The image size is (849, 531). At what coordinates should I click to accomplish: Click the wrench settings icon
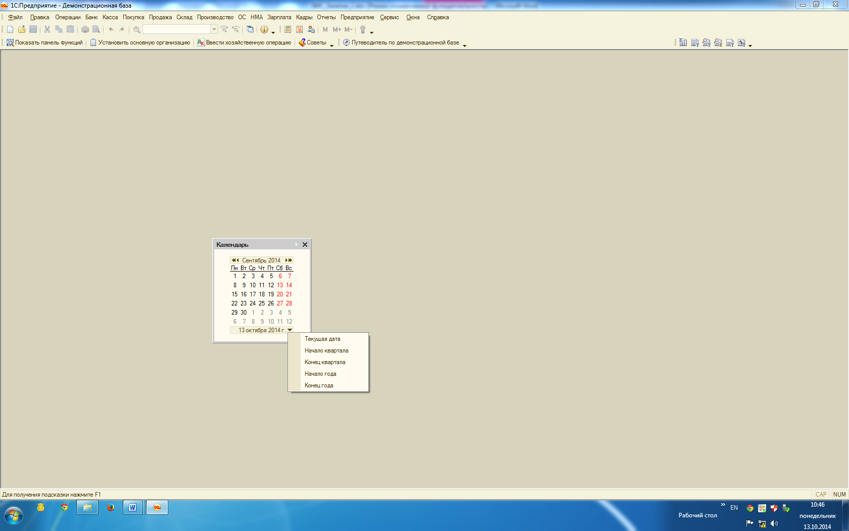(362, 29)
